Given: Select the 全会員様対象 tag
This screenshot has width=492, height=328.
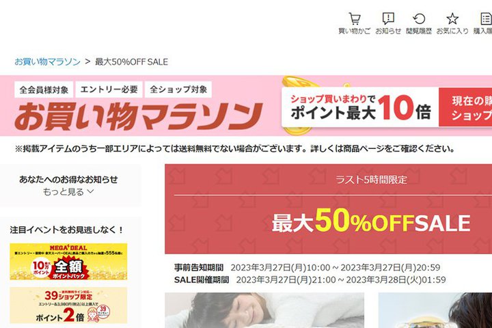Looking at the screenshot, I should pyautogui.click(x=44, y=90).
